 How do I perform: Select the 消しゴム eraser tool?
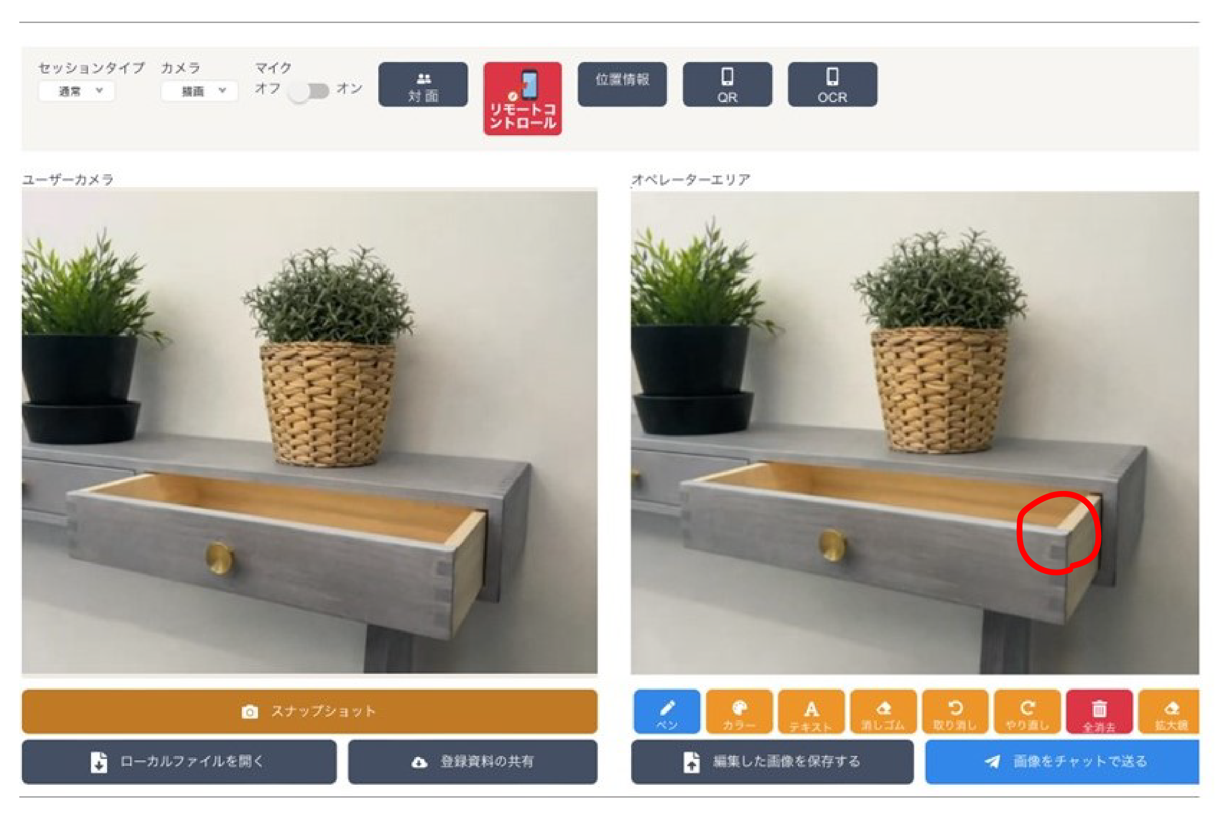tap(883, 711)
